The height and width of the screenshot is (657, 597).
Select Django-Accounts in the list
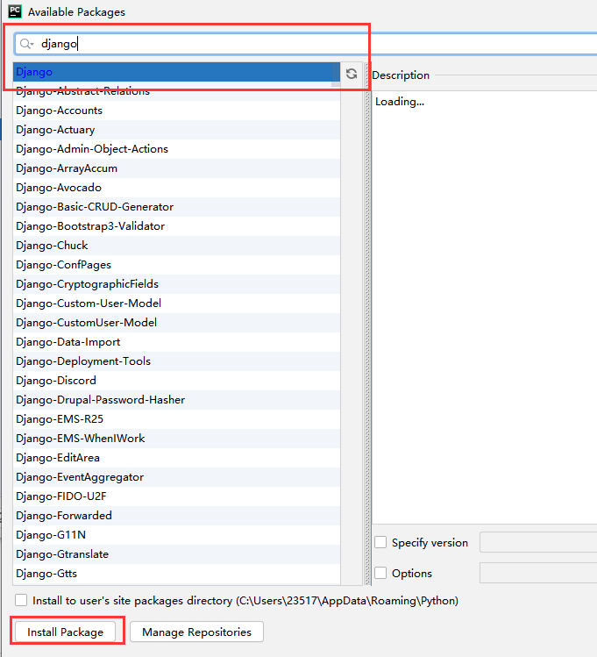(177, 111)
